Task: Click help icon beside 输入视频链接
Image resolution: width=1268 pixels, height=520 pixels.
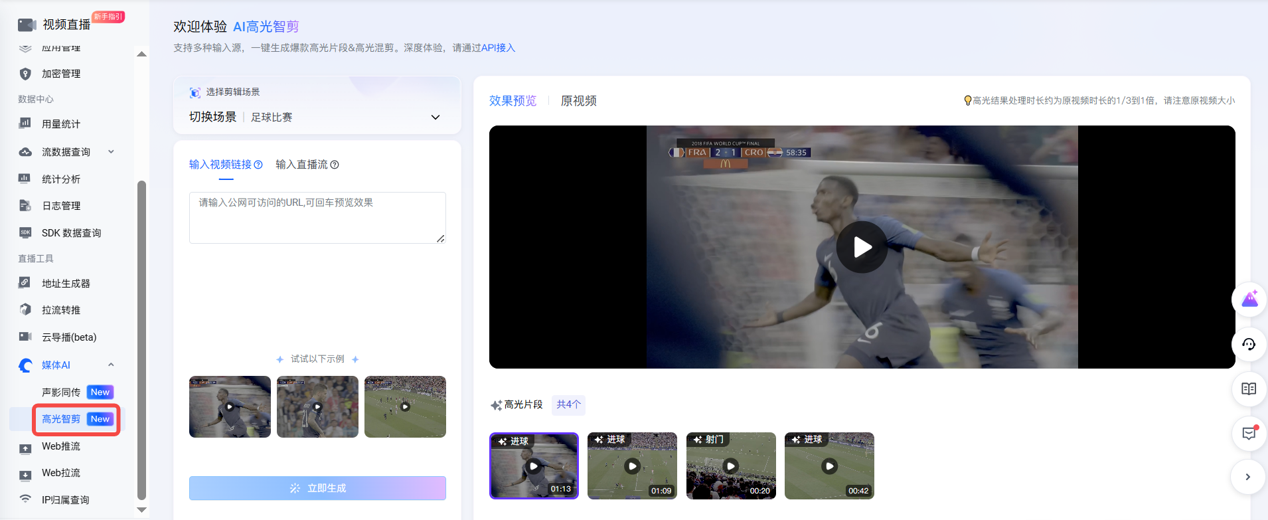Action: click(258, 165)
